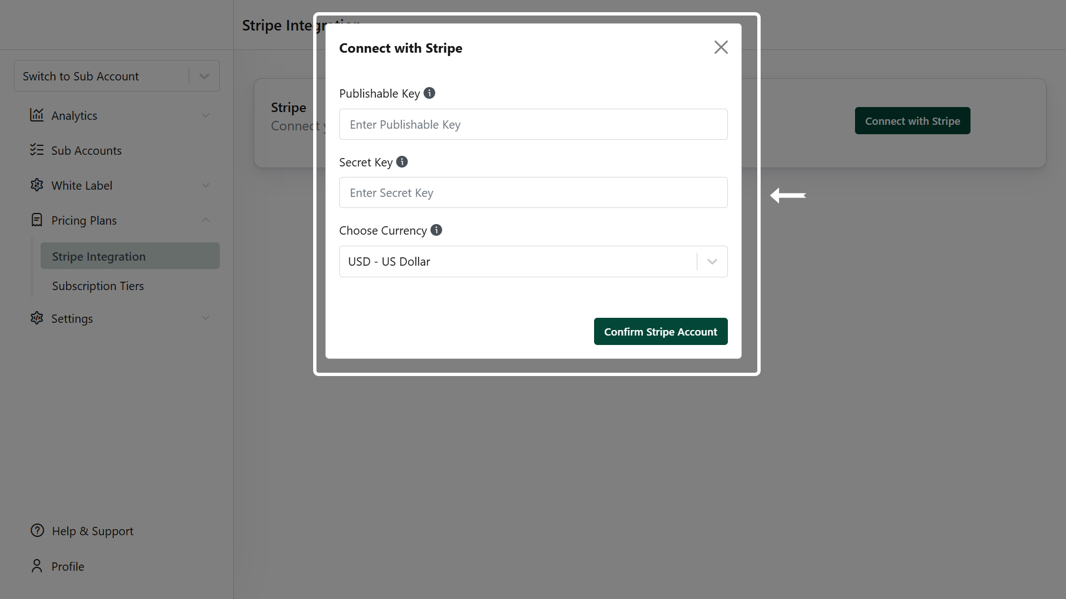This screenshot has height=599, width=1066.
Task: Click the White Label menu label
Action: point(82,185)
